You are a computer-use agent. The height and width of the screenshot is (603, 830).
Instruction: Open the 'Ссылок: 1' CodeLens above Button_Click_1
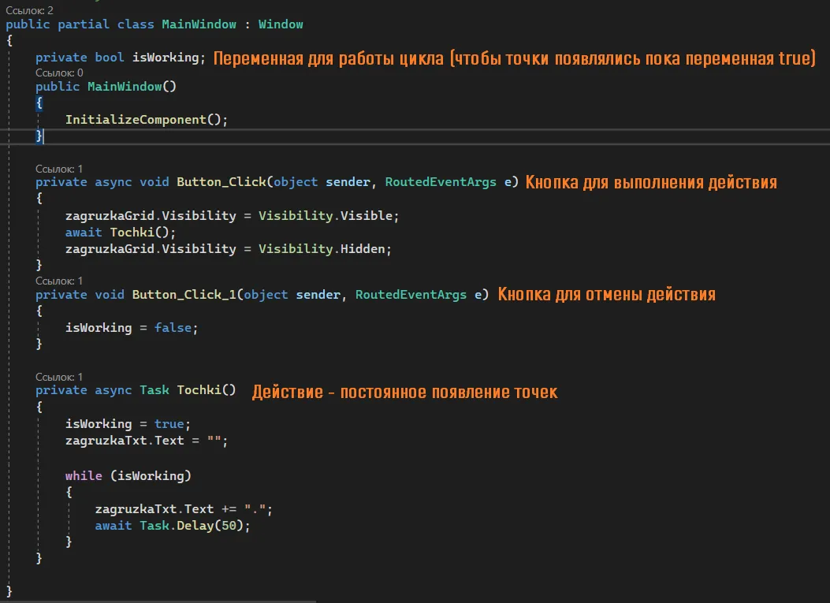(x=59, y=281)
